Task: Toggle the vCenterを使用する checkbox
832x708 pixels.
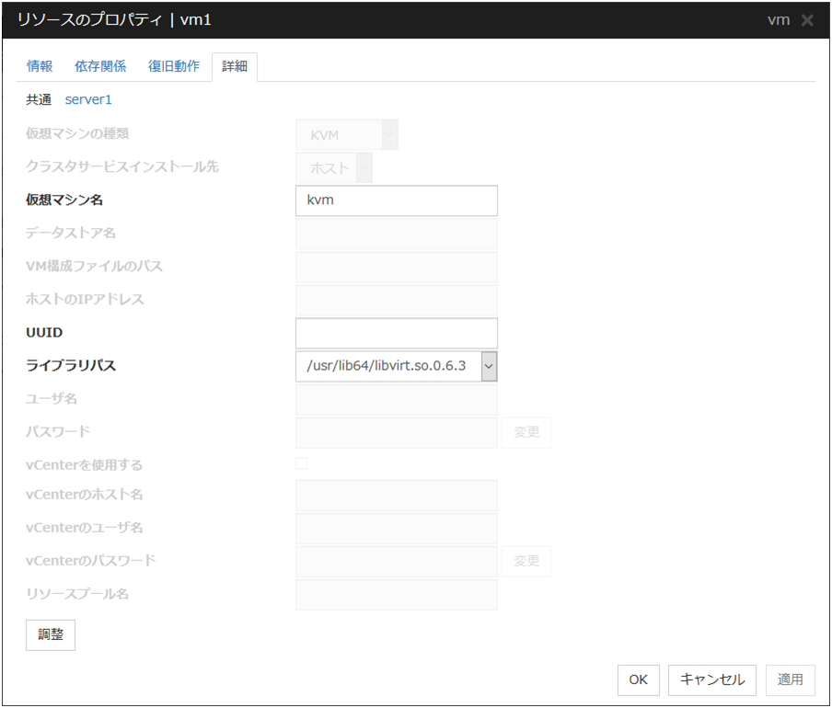Action: pyautogui.click(x=302, y=464)
